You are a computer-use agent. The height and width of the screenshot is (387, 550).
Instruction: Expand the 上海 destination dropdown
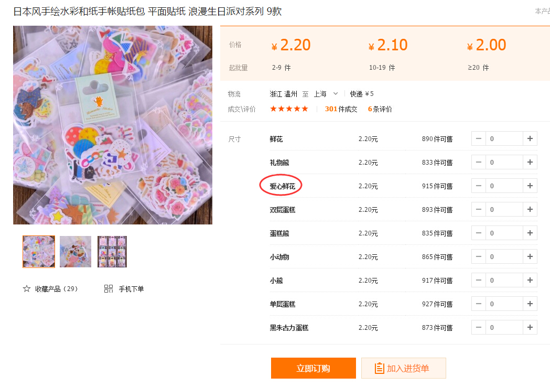coord(336,94)
